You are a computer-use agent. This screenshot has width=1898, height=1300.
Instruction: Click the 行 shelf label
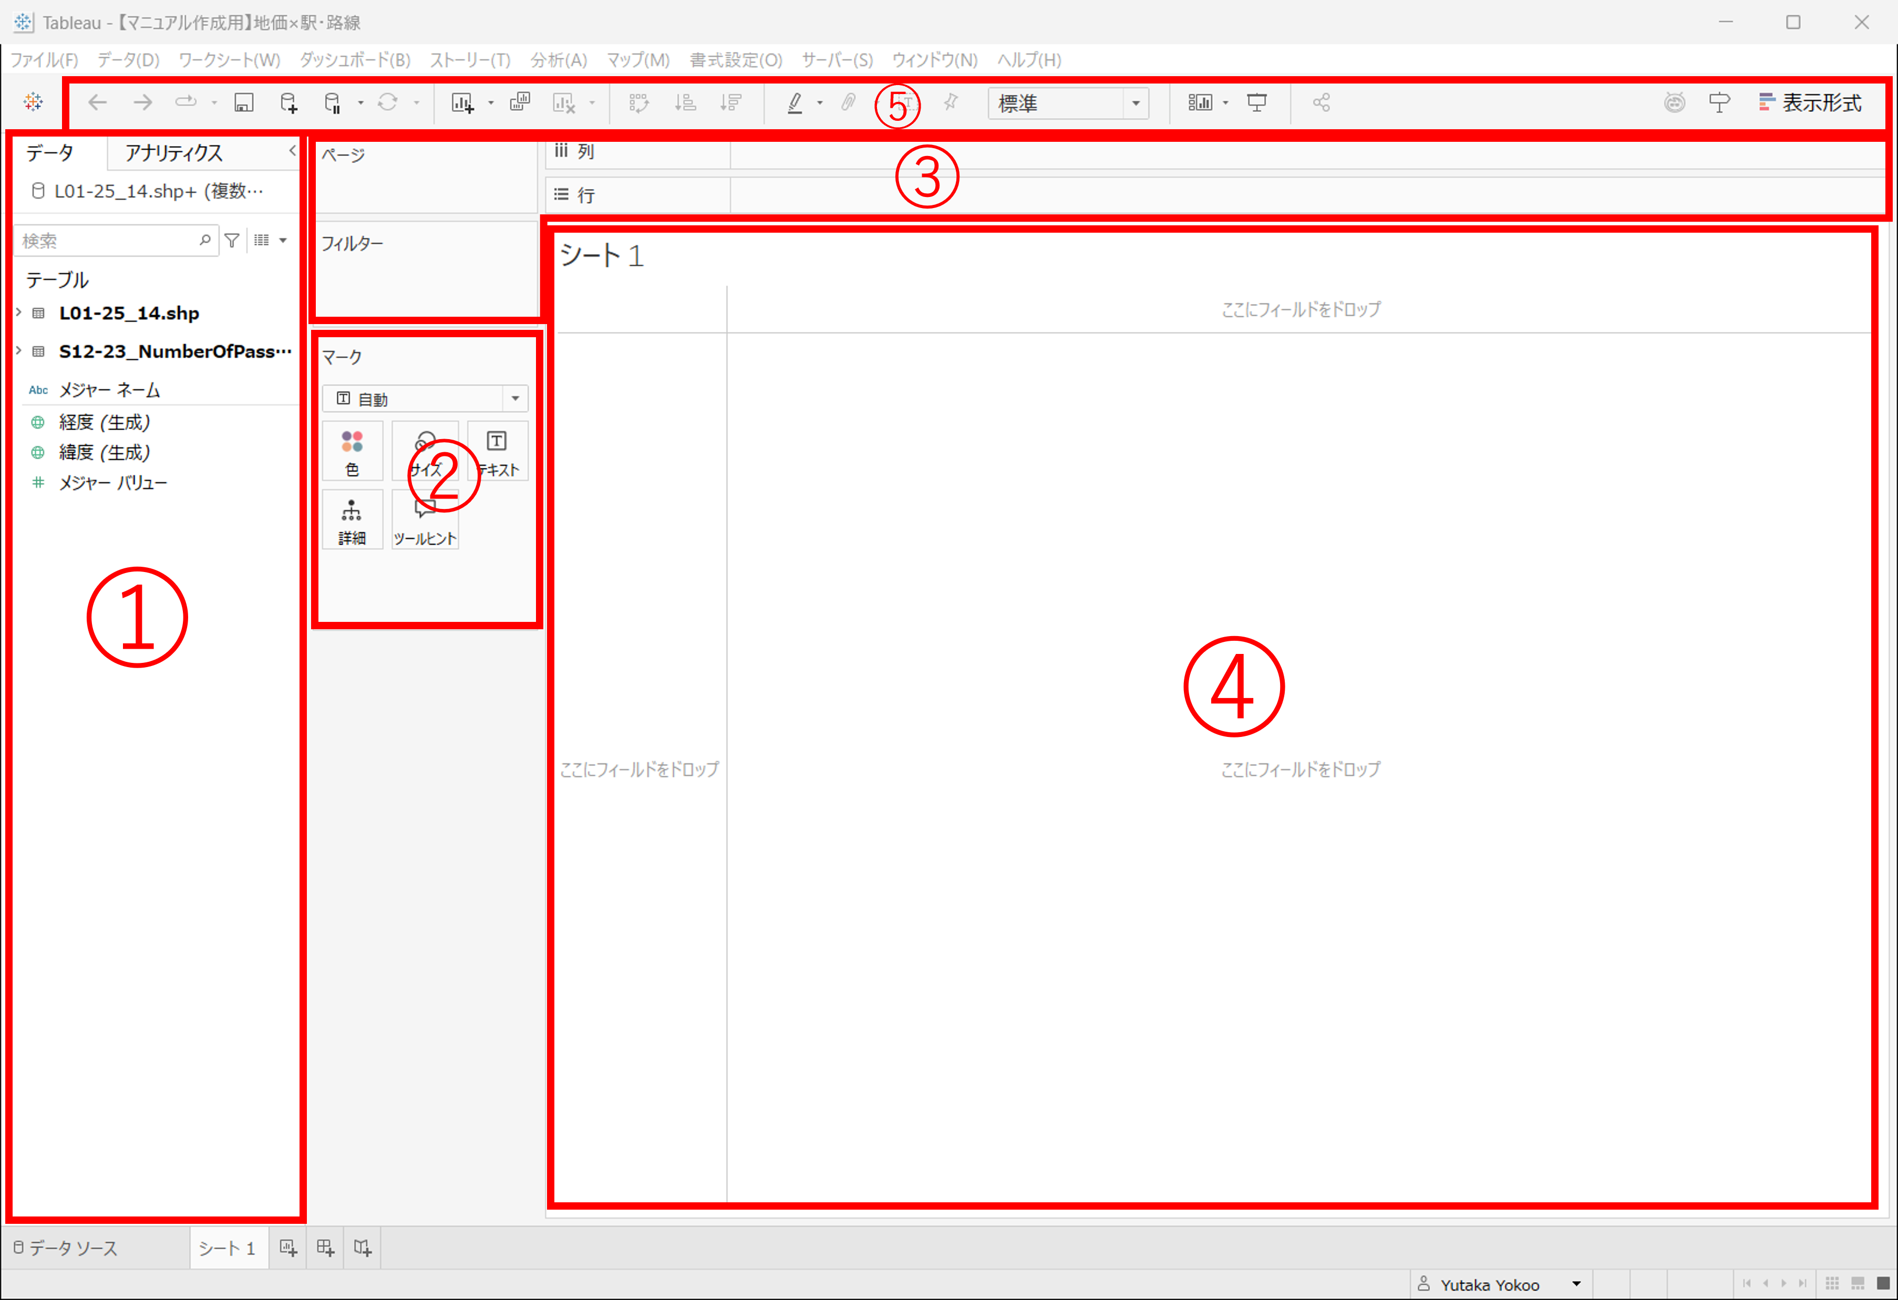pyautogui.click(x=585, y=195)
